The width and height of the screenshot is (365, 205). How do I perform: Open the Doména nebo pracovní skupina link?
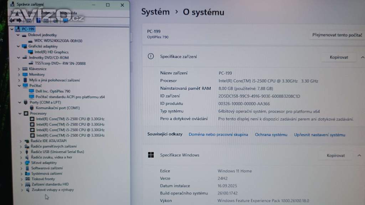click(218, 135)
